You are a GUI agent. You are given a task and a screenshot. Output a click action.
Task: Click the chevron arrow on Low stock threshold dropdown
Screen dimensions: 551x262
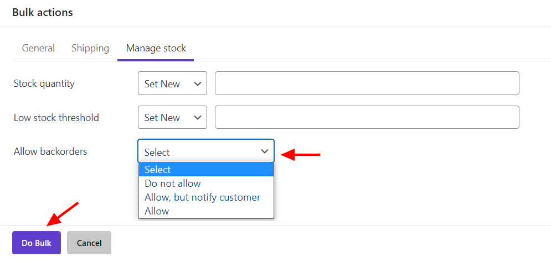click(198, 118)
